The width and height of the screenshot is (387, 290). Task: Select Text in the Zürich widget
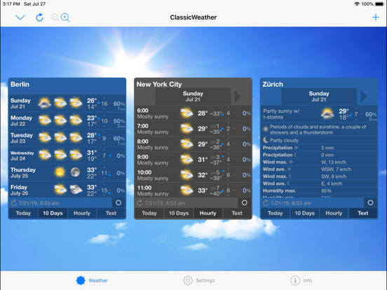click(363, 213)
